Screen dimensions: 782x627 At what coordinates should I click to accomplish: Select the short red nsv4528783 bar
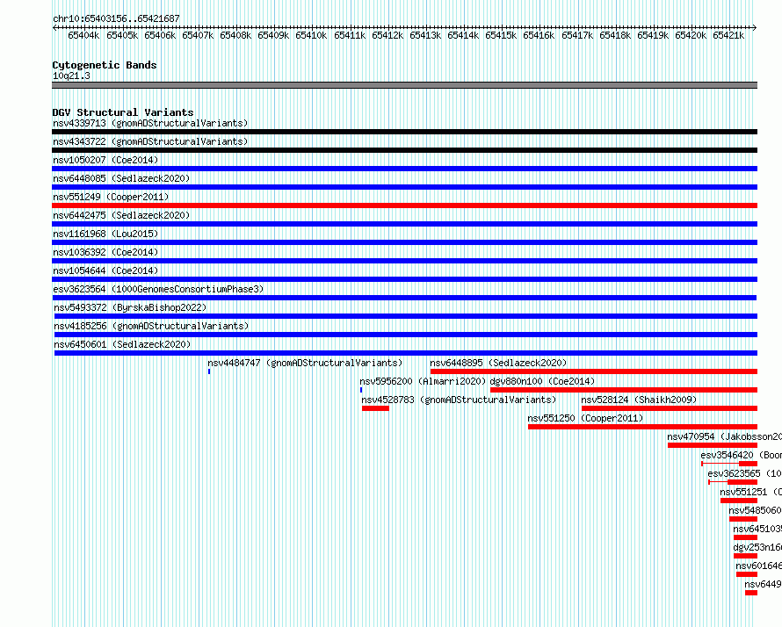[x=375, y=408]
